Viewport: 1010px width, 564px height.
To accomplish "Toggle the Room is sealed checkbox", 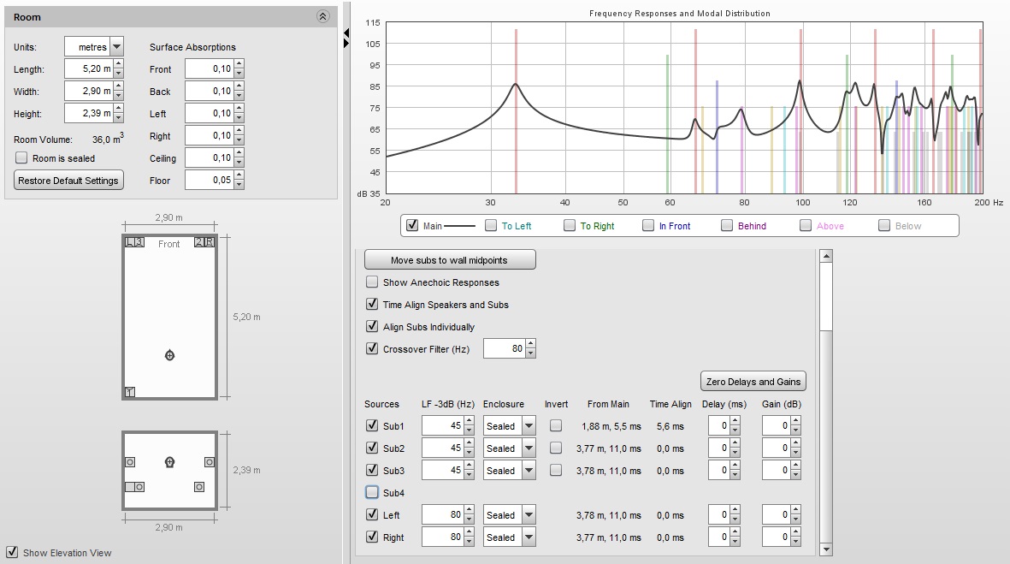I will pos(21,158).
